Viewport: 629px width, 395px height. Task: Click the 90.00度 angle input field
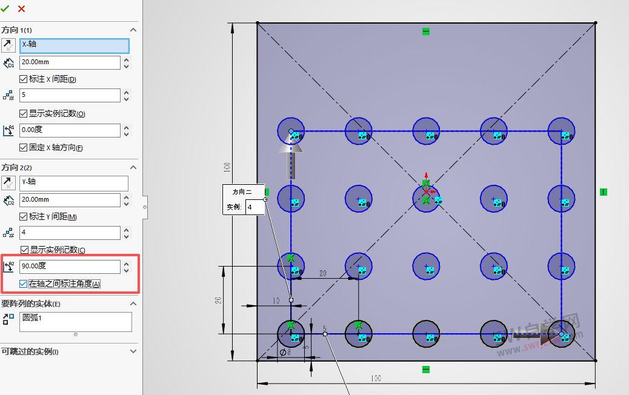click(70, 267)
